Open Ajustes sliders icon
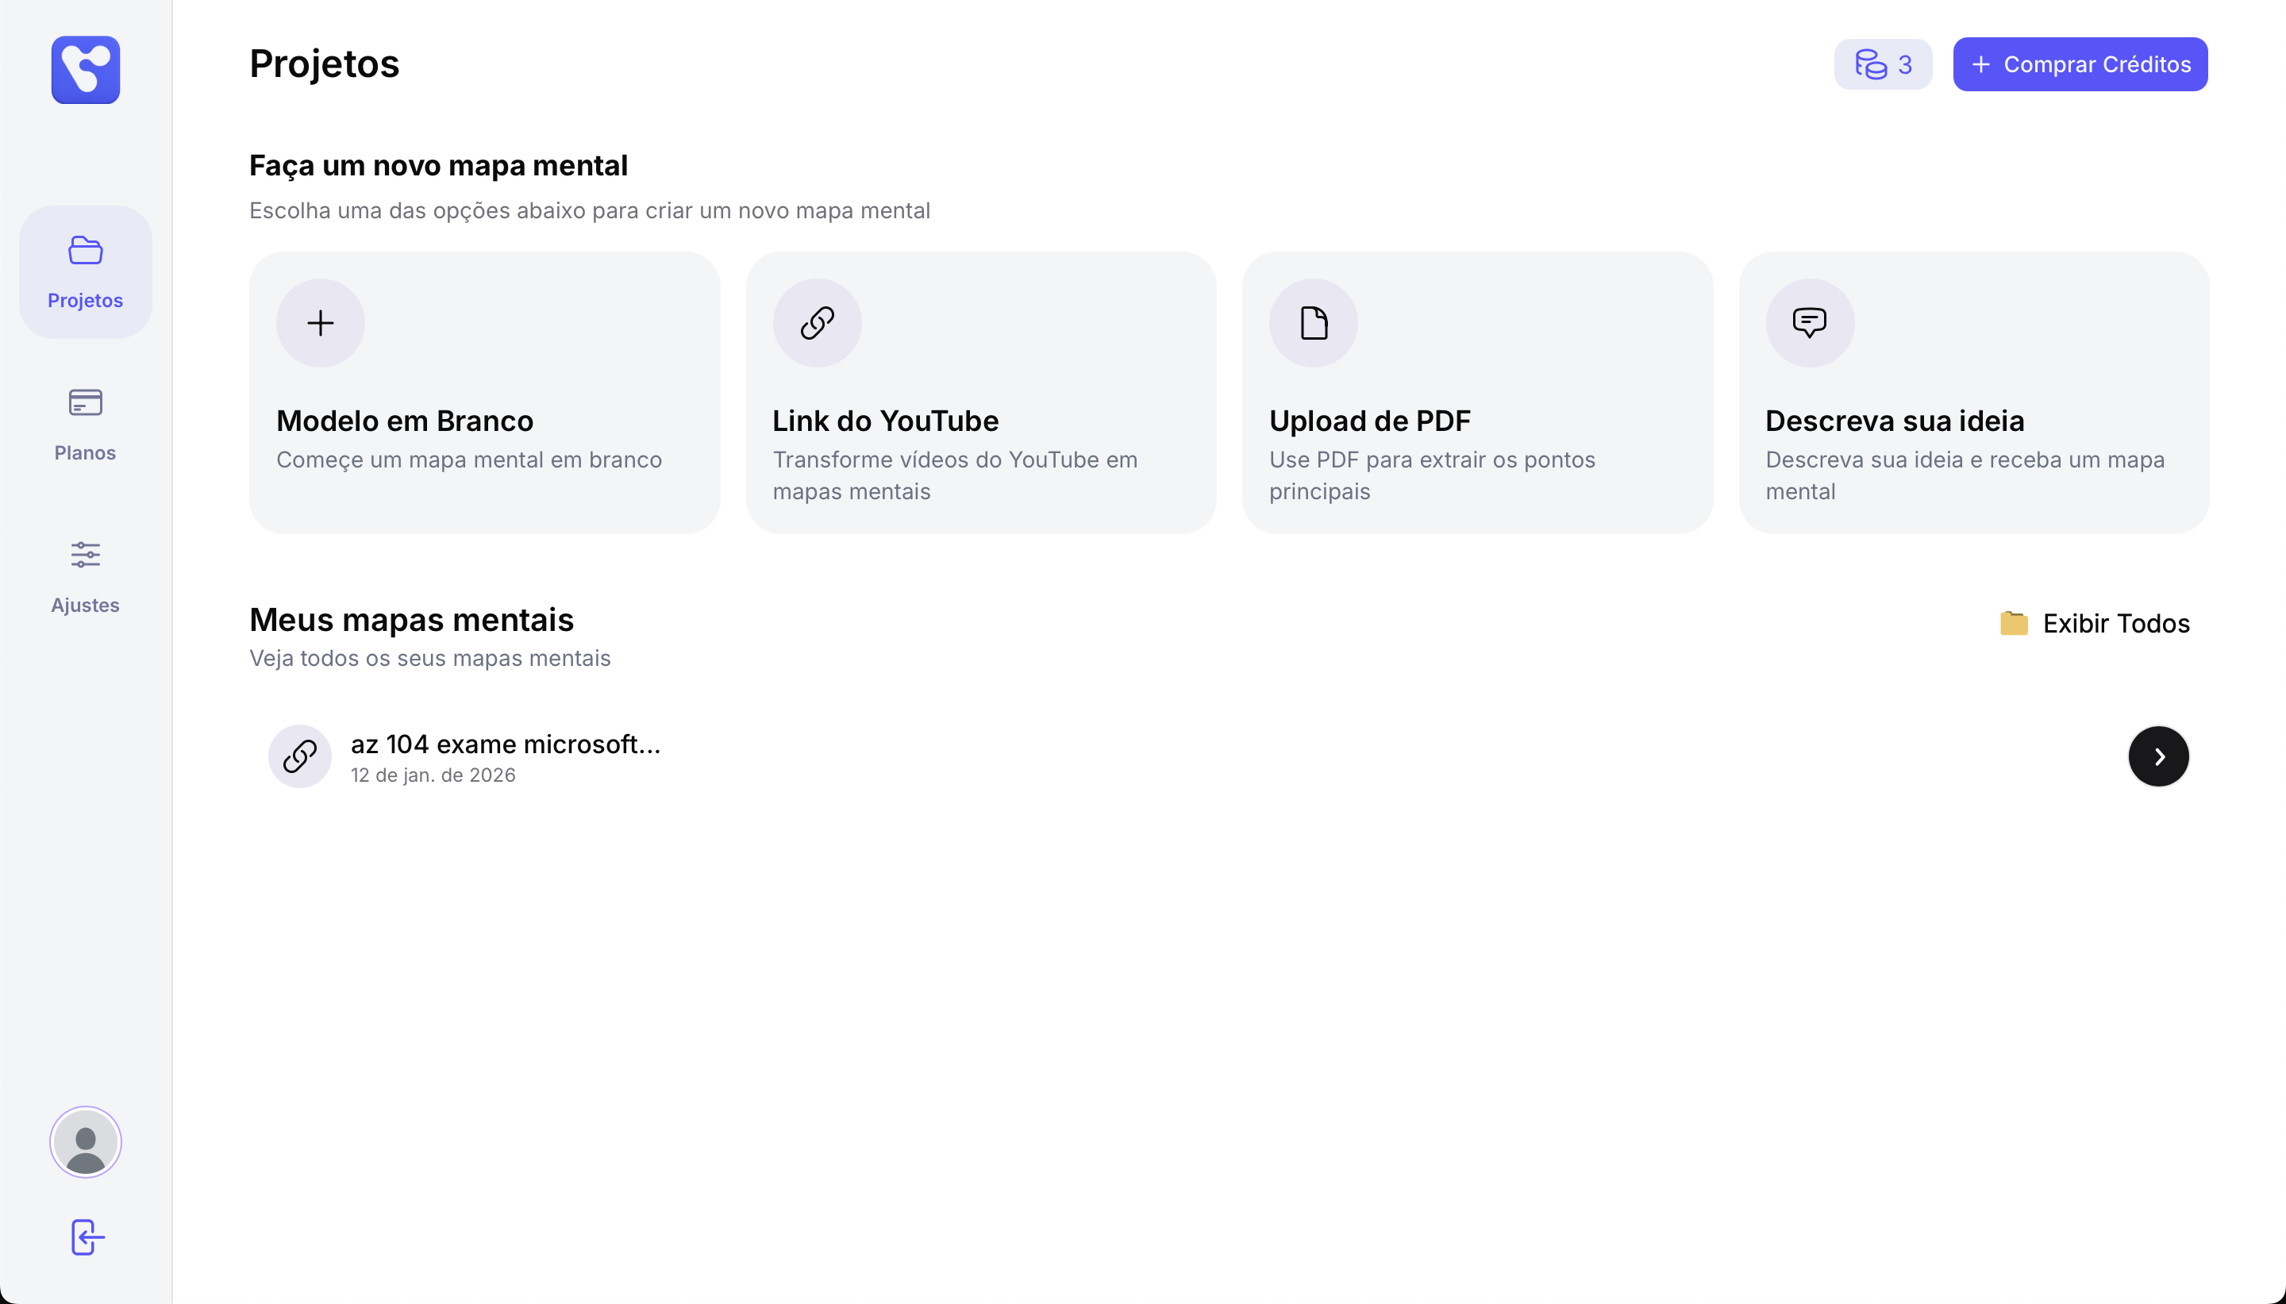The height and width of the screenshot is (1304, 2286). (85, 556)
